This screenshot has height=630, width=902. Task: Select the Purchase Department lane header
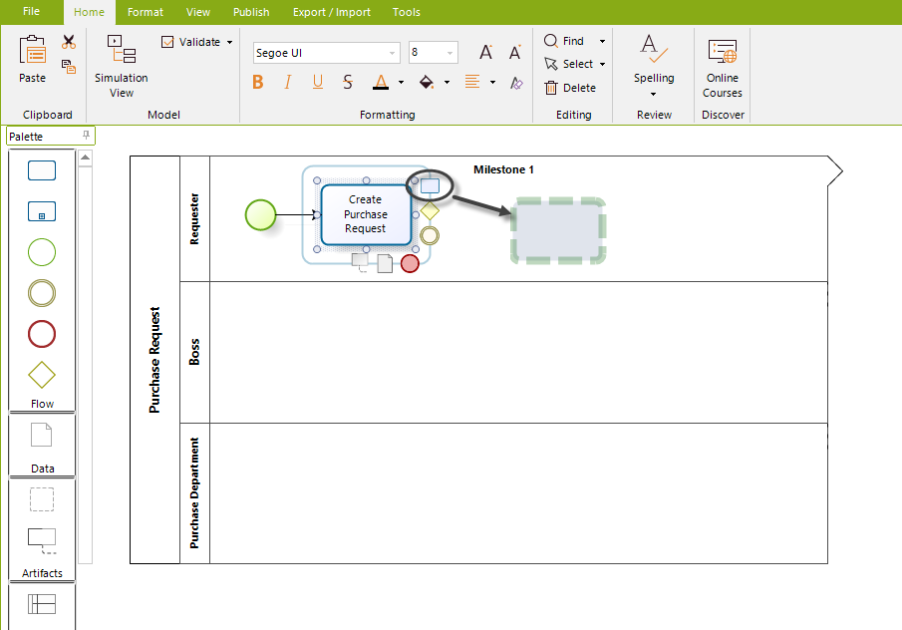pyautogui.click(x=195, y=493)
